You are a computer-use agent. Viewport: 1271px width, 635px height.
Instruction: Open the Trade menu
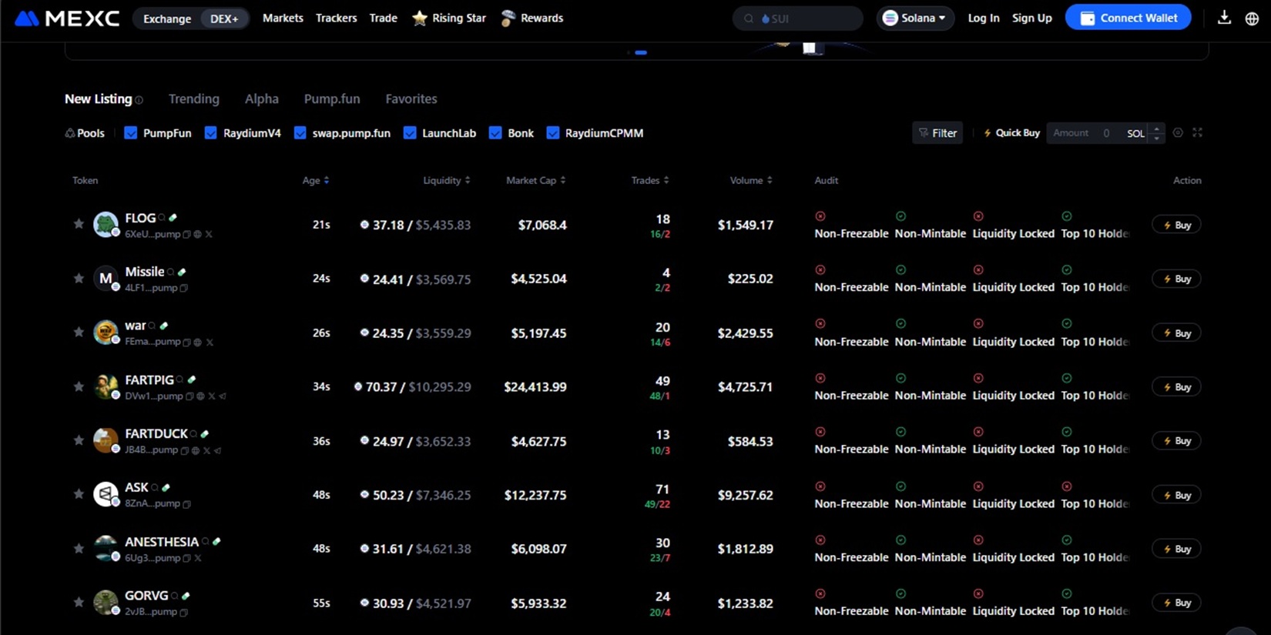[383, 18]
